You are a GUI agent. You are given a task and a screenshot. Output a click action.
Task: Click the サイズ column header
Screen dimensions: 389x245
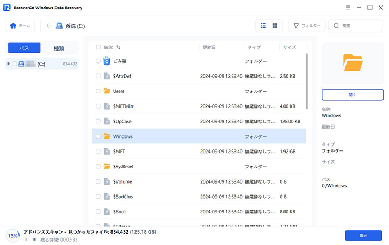click(x=289, y=47)
